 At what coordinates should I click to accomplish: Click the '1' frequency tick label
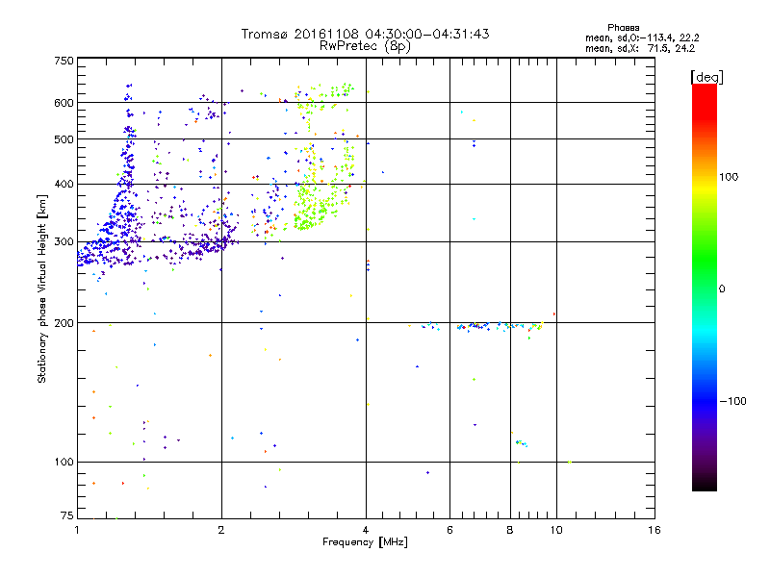[x=77, y=530]
